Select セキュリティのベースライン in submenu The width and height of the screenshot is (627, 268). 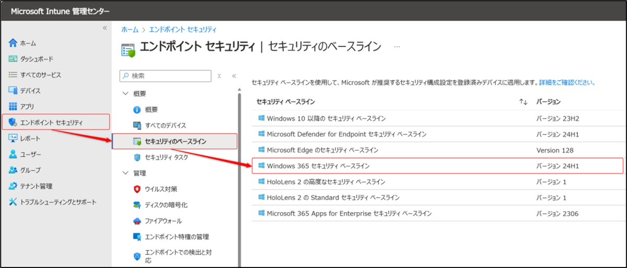click(x=175, y=141)
